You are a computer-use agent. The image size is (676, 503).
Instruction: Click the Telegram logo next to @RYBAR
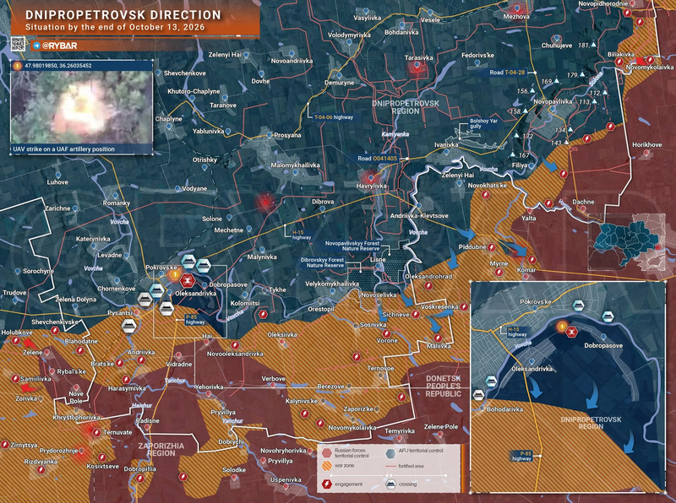tap(36, 46)
